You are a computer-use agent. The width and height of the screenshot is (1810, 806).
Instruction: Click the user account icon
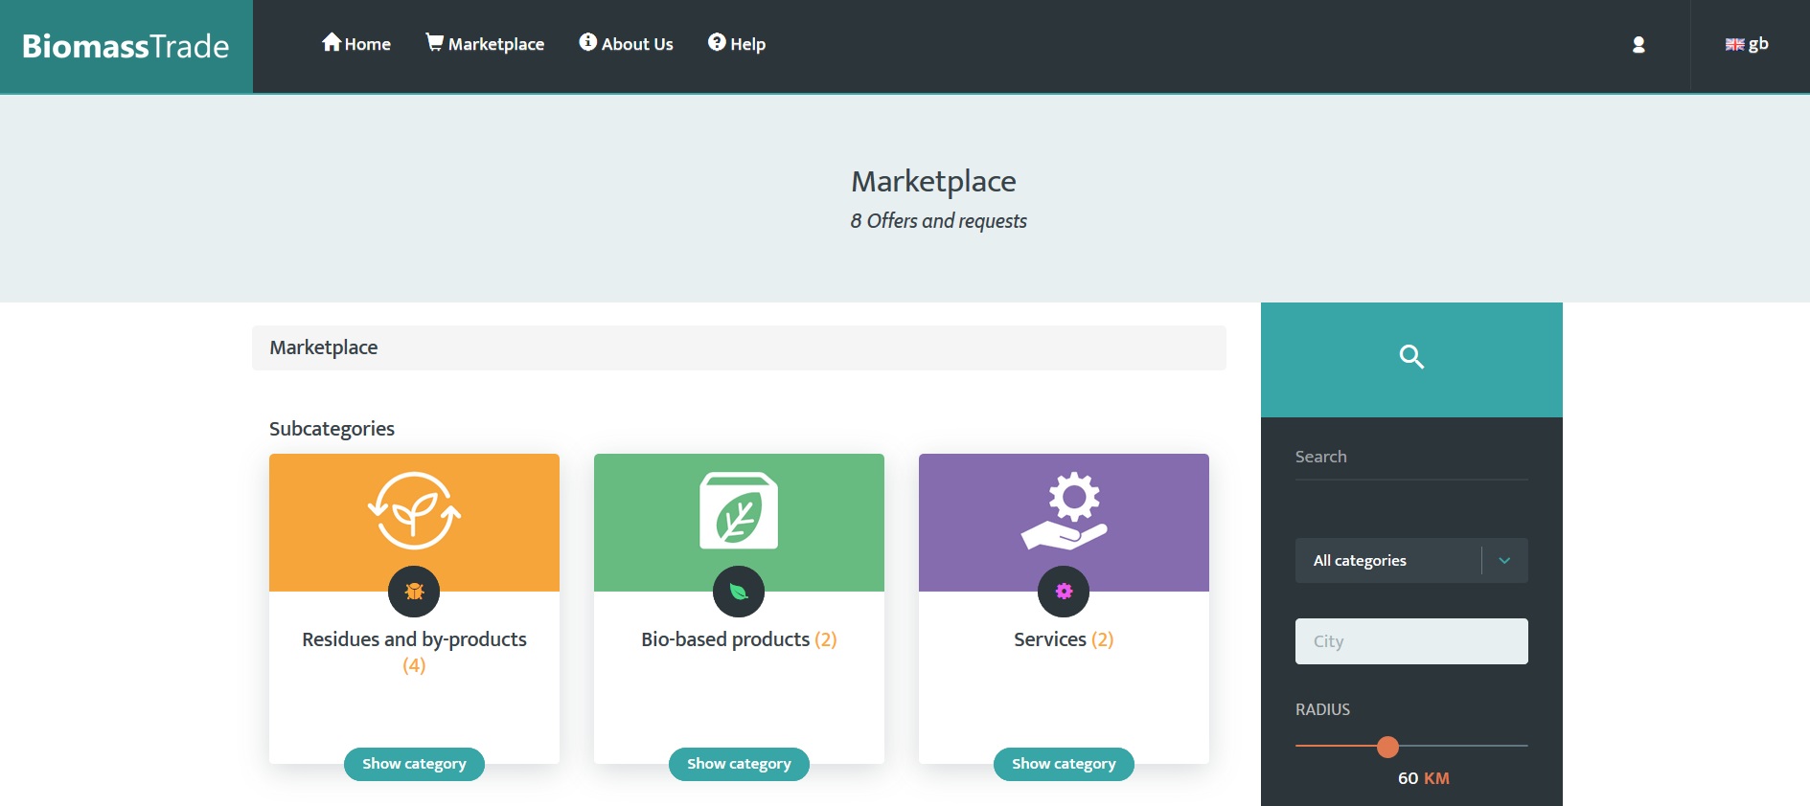pyautogui.click(x=1638, y=45)
